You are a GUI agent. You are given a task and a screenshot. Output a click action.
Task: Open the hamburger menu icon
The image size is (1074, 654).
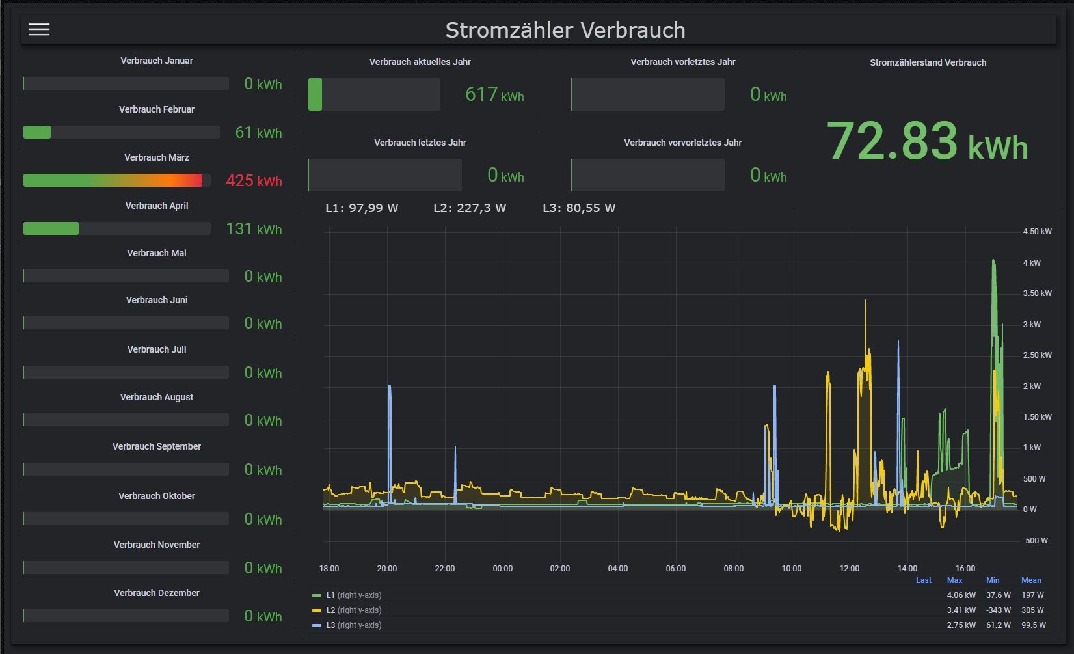[39, 30]
